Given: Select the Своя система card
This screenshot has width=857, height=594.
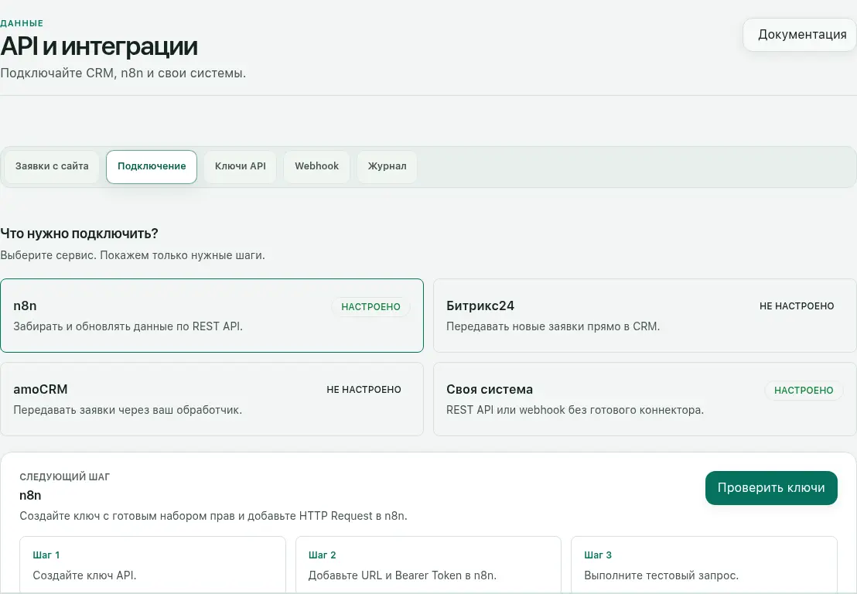Looking at the screenshot, I should pyautogui.click(x=645, y=399).
